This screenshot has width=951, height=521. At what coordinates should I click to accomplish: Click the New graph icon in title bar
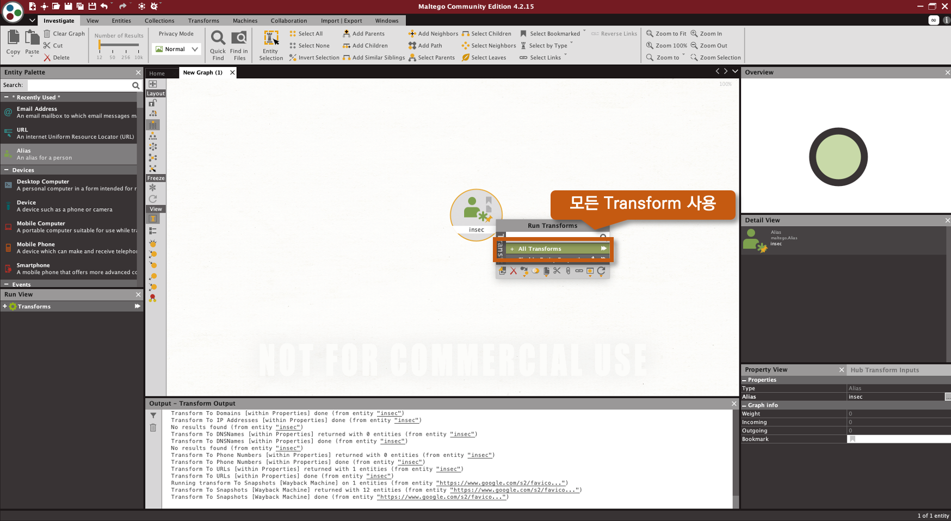click(32, 6)
